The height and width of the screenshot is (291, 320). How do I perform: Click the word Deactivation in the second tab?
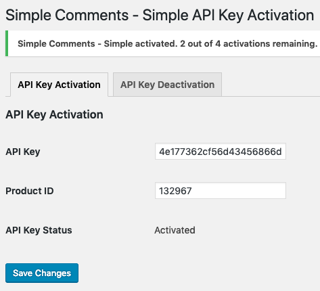(186, 85)
